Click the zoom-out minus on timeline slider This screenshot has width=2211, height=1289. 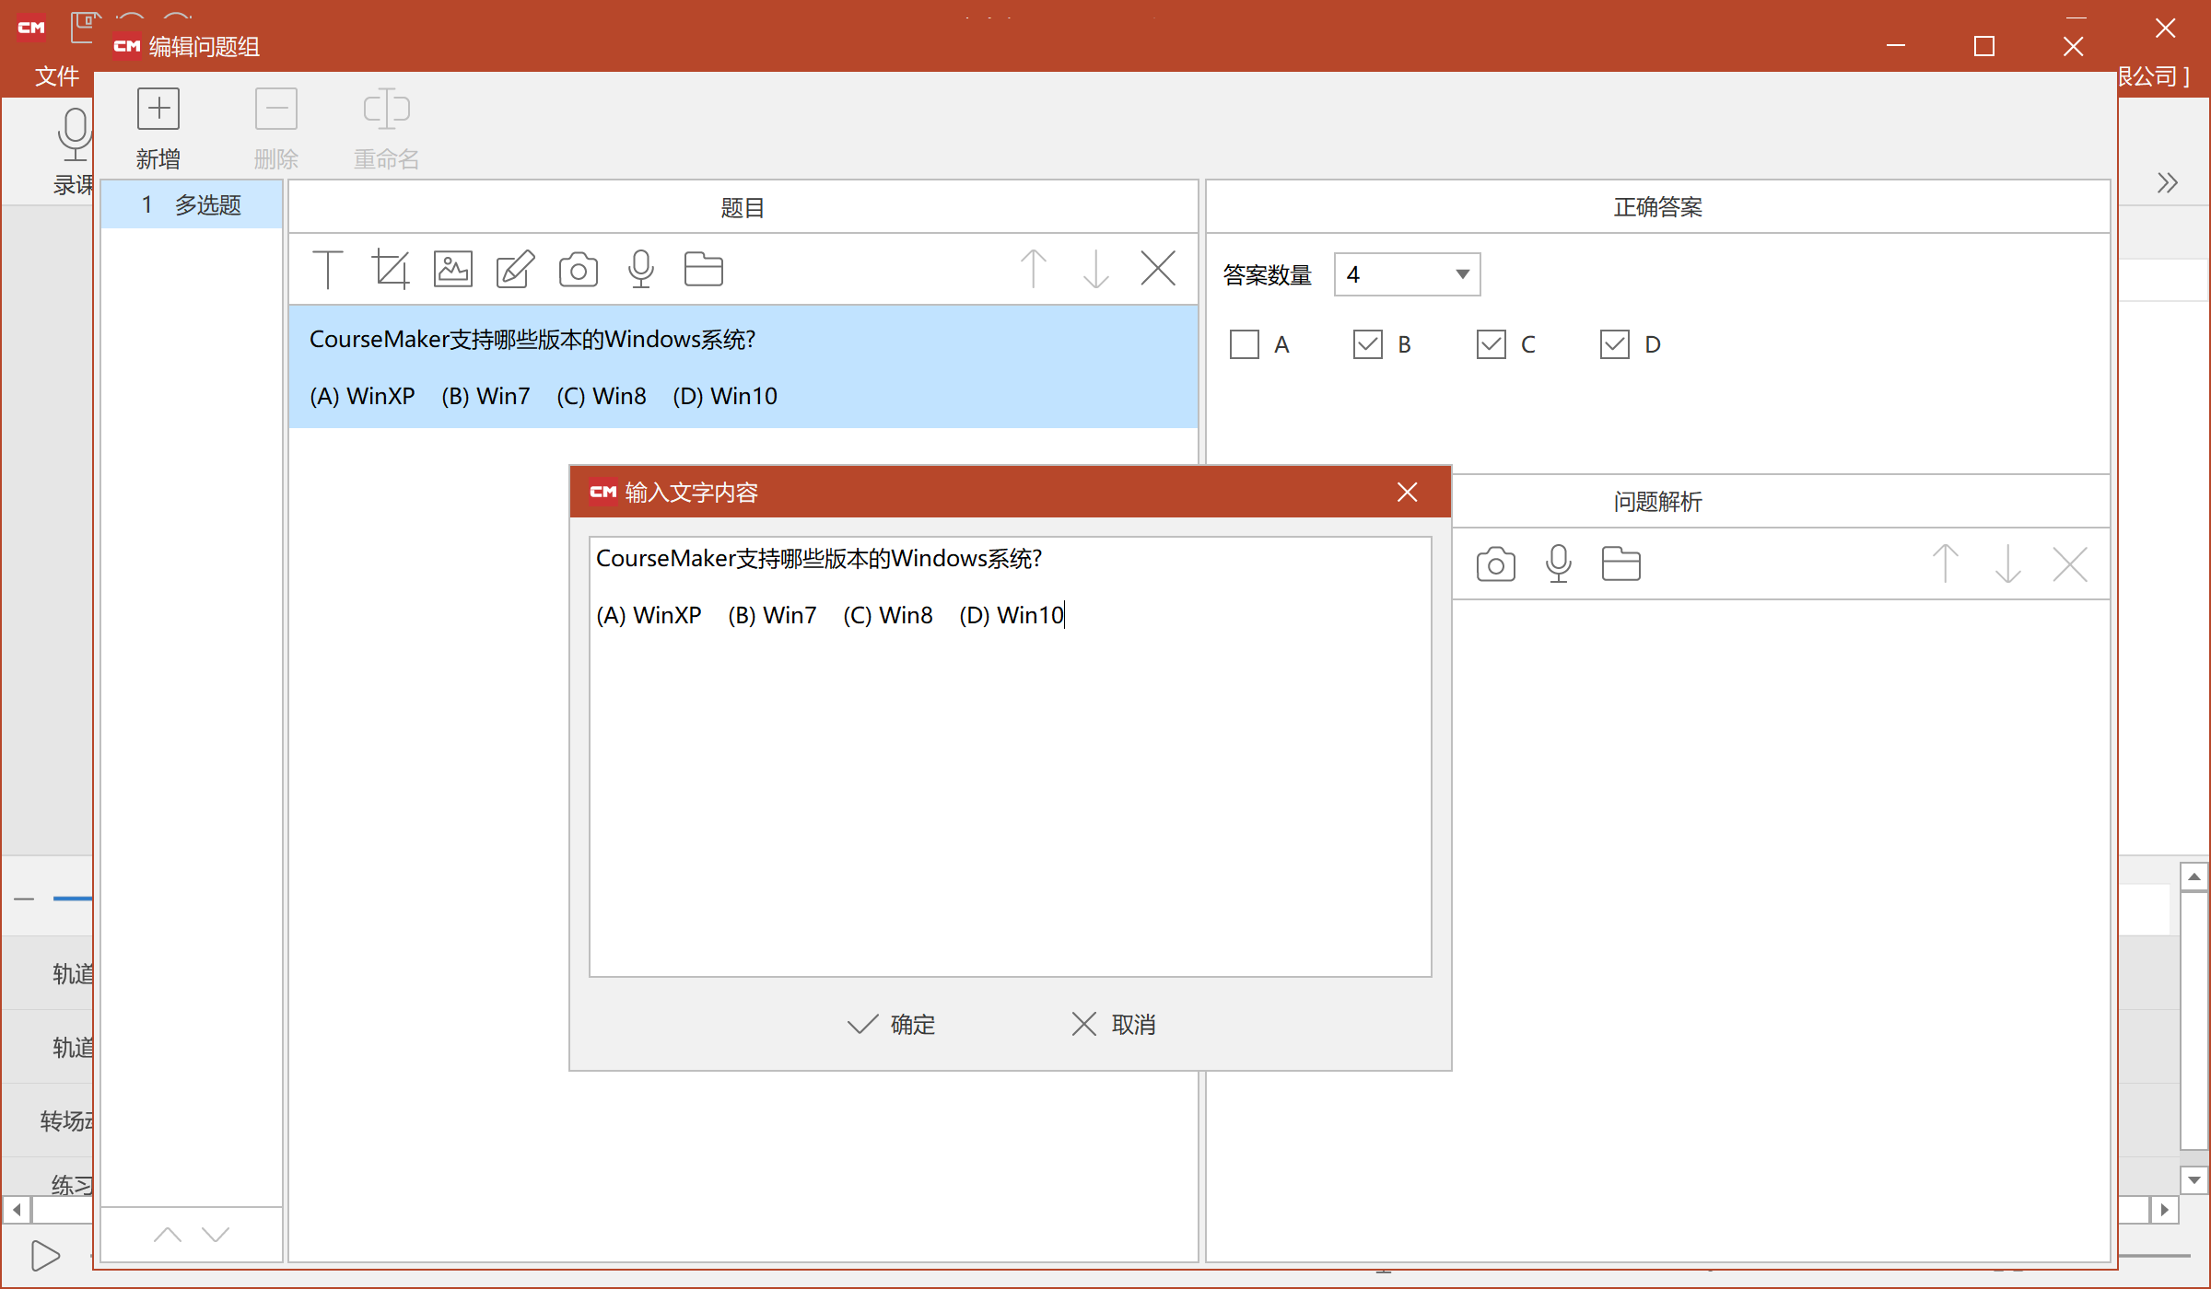[x=24, y=899]
